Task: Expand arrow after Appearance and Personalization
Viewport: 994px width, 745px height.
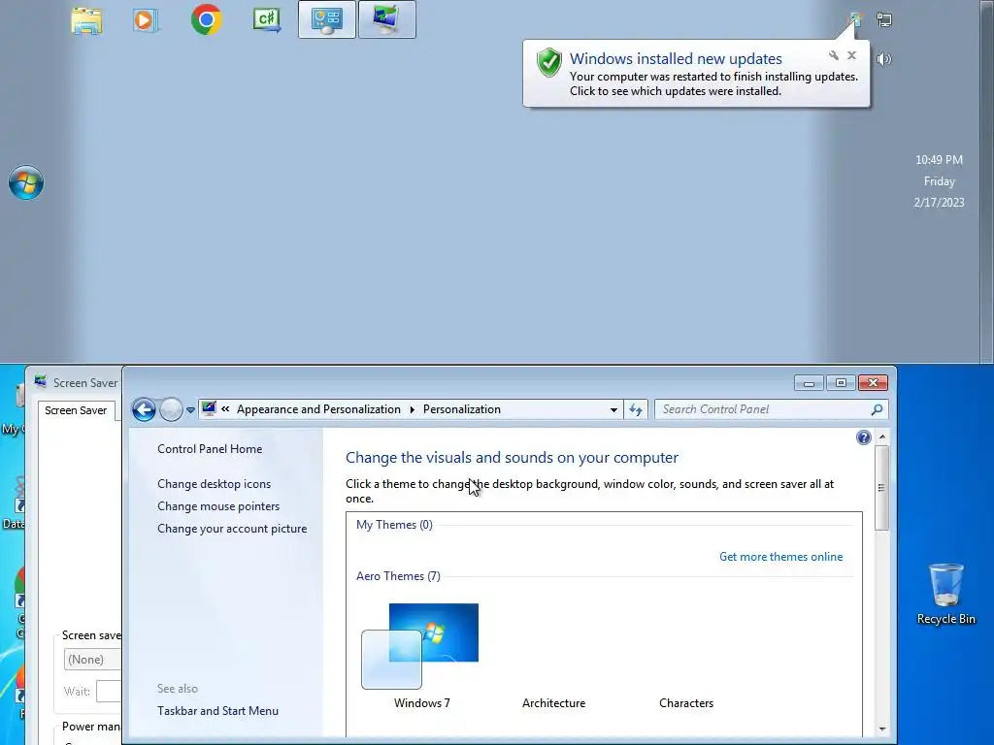Action: point(412,410)
